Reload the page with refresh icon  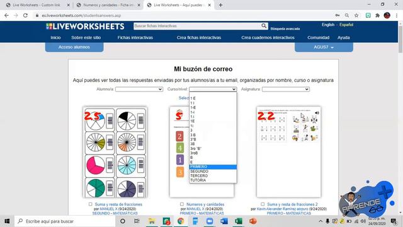click(x=25, y=15)
